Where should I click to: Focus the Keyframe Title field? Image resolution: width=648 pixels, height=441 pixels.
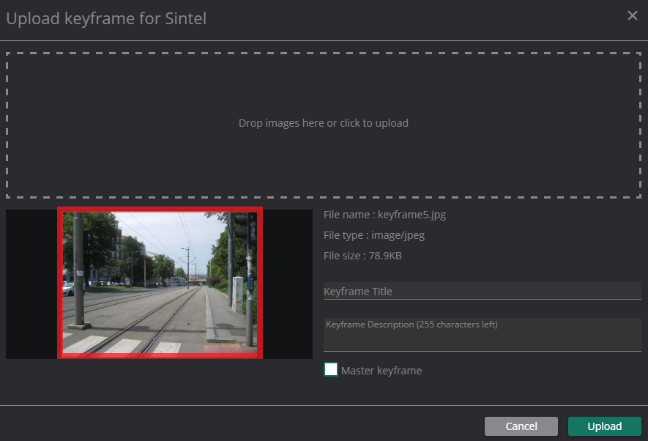(x=482, y=291)
